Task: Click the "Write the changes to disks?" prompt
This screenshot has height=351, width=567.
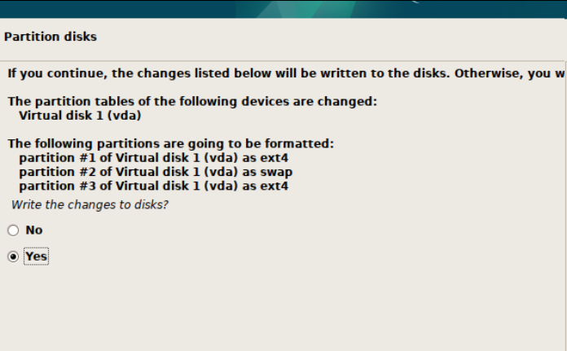Action: click(90, 204)
